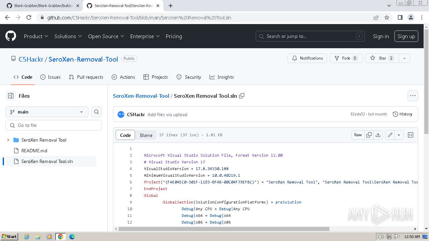Click horizontal code scrollbar
Screen dimensions: 429x241
pyautogui.click(x=224, y=229)
